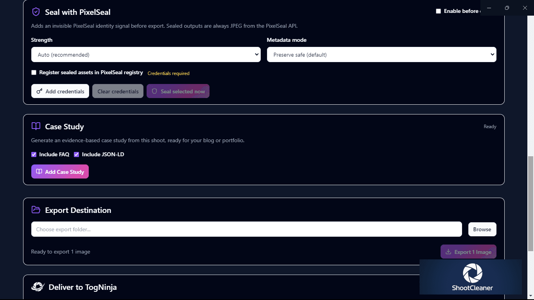Click the Export Destination heading text
The height and width of the screenshot is (300, 534).
click(78, 210)
